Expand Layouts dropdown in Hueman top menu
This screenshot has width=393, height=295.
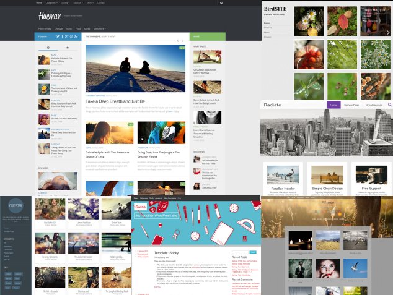78,3
